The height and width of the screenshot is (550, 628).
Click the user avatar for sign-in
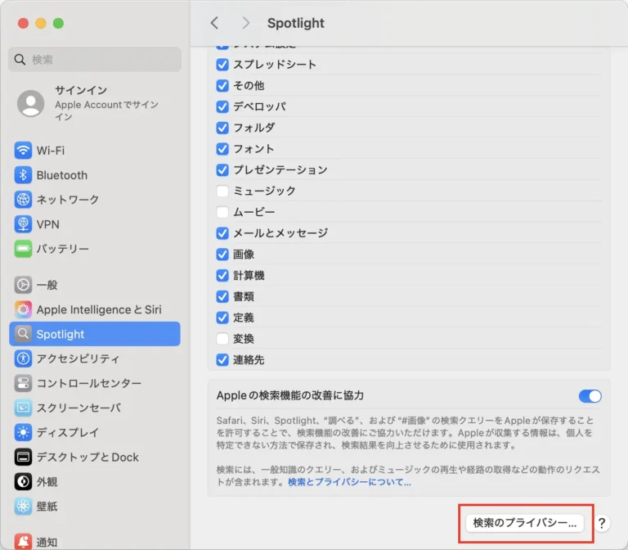(31, 103)
